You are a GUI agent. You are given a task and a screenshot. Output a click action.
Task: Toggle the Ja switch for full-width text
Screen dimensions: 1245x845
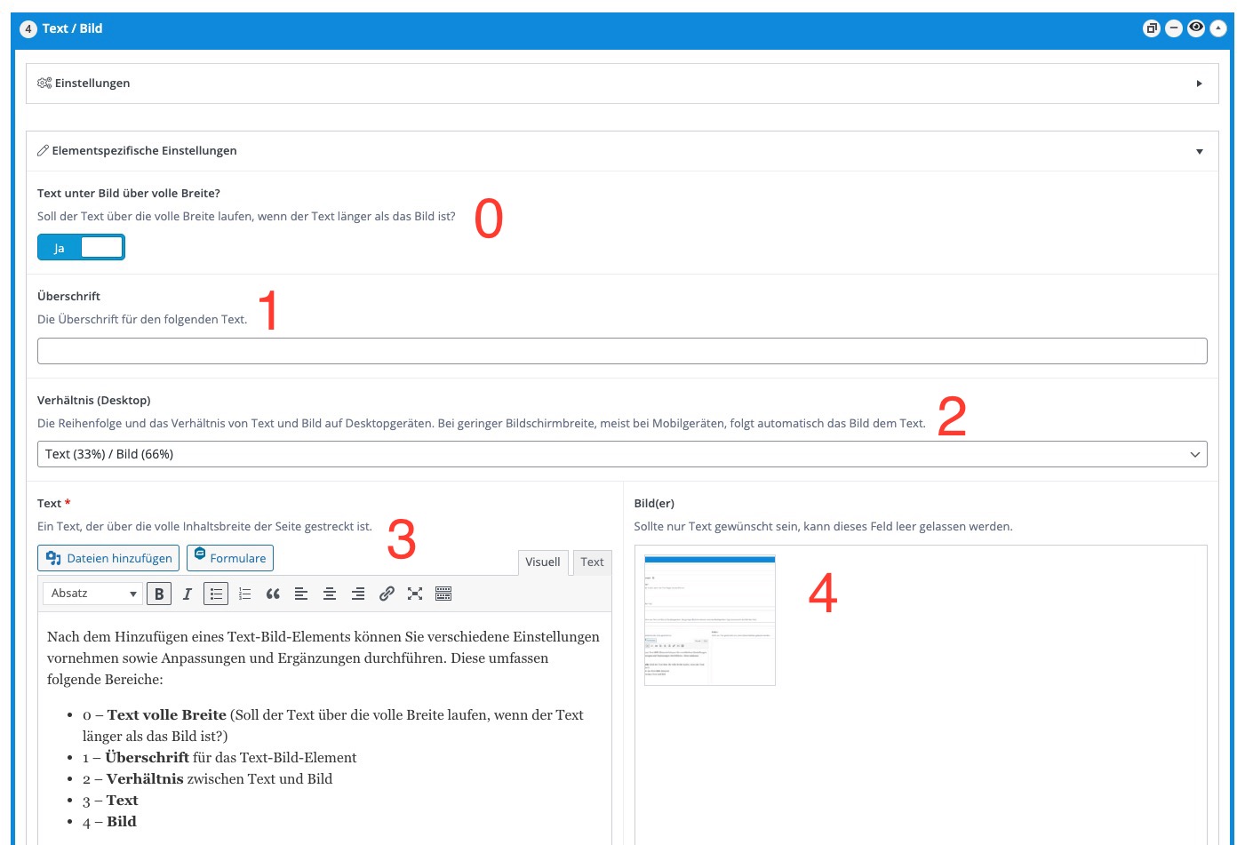(81, 247)
